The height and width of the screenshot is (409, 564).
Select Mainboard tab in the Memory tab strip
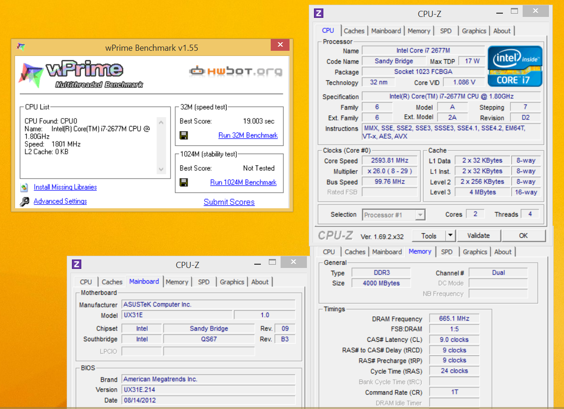[387, 252]
